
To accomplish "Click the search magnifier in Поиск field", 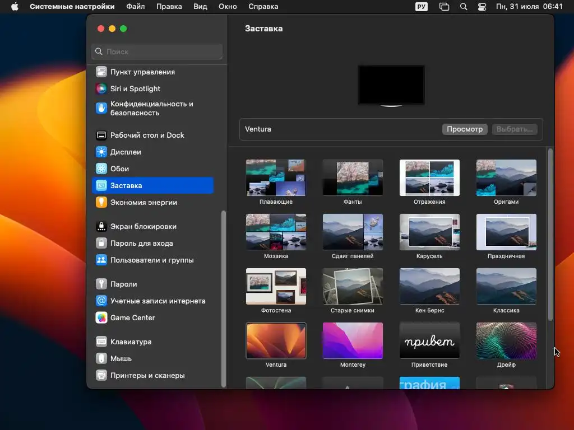I will 99,52.
